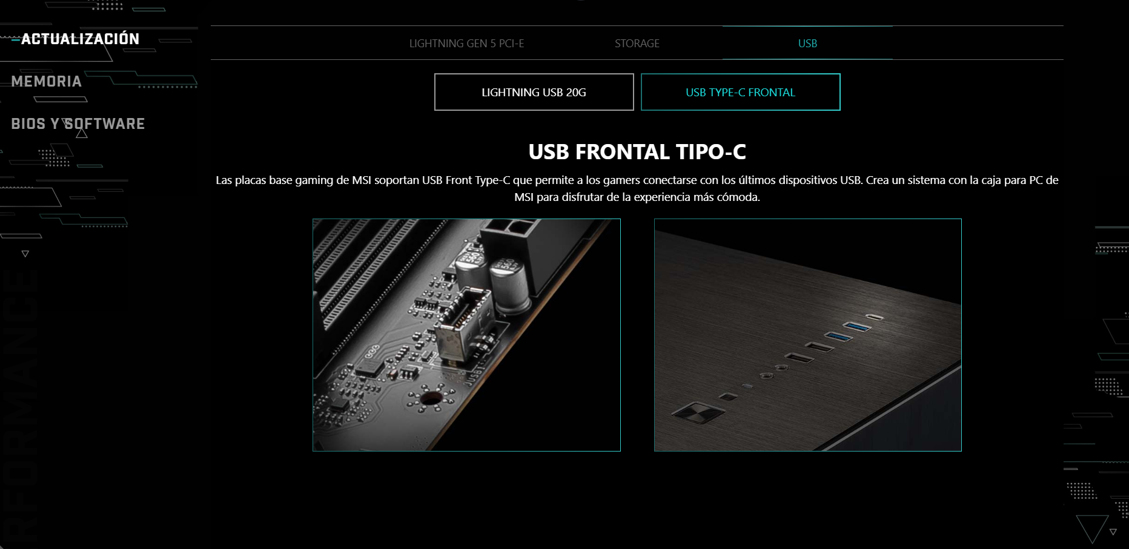Screen dimensions: 1129x549
Task: Click the small down triangle beside the large one
Action: coord(1113,532)
